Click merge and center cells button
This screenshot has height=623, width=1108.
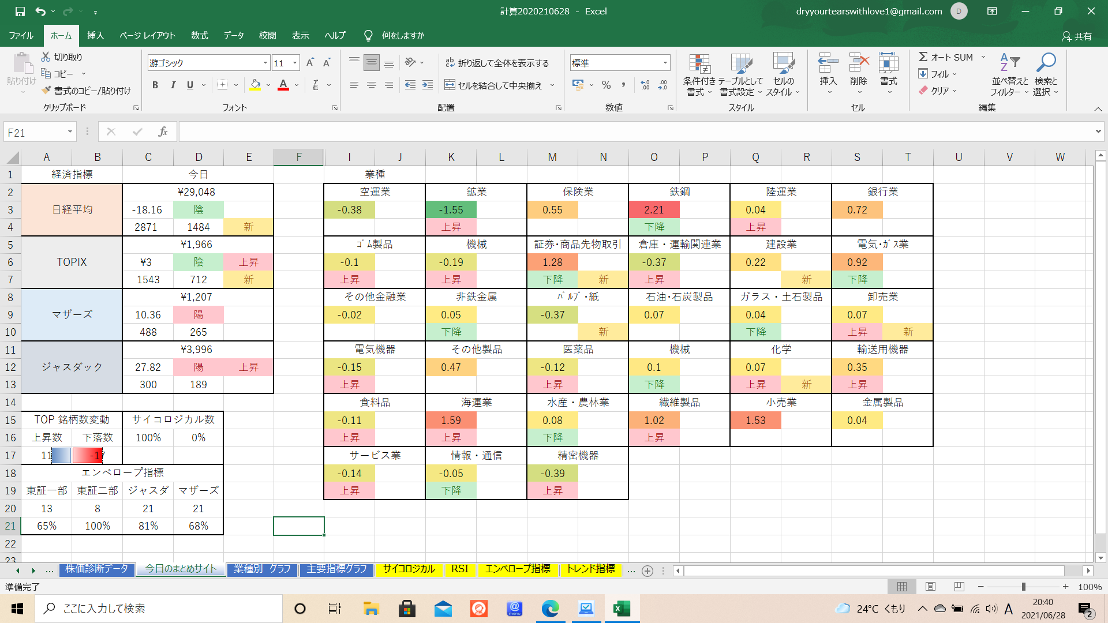coord(493,85)
